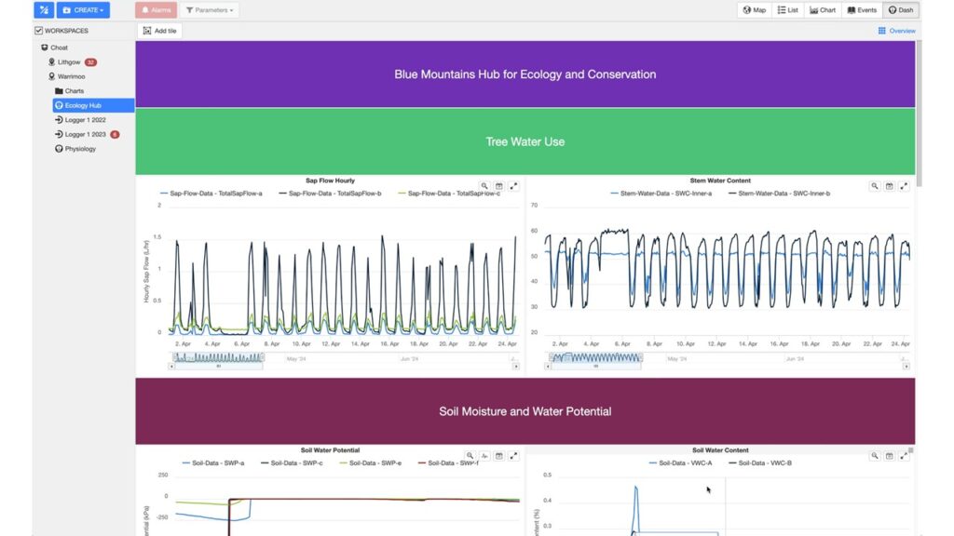
Task: Click the zoom magnifier on Stem Water Content chart
Action: [x=875, y=186]
